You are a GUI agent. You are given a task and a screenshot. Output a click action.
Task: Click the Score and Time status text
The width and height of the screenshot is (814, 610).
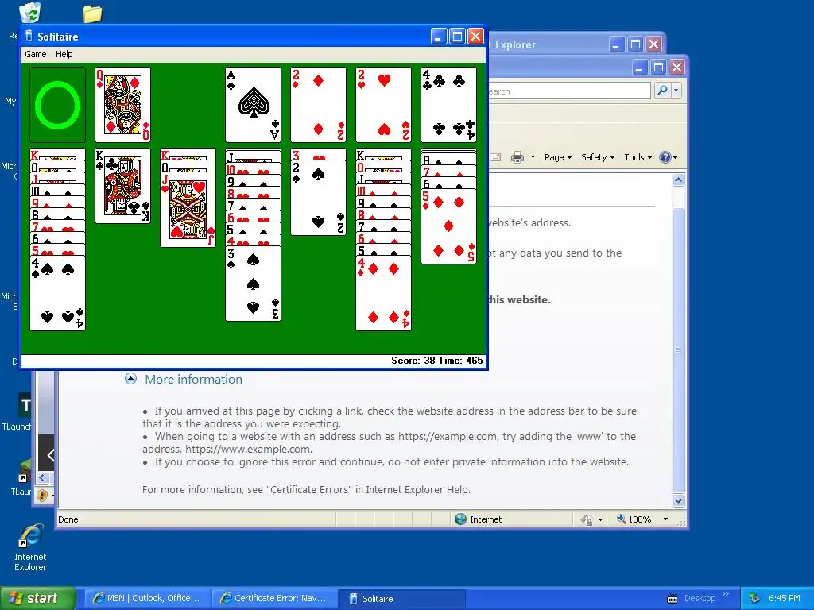(x=436, y=361)
